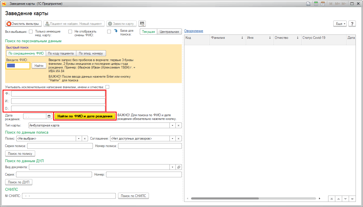Screen dimensions: 363x207
Task: Expand the Тип карты dropdown
Action: [x=172, y=125]
